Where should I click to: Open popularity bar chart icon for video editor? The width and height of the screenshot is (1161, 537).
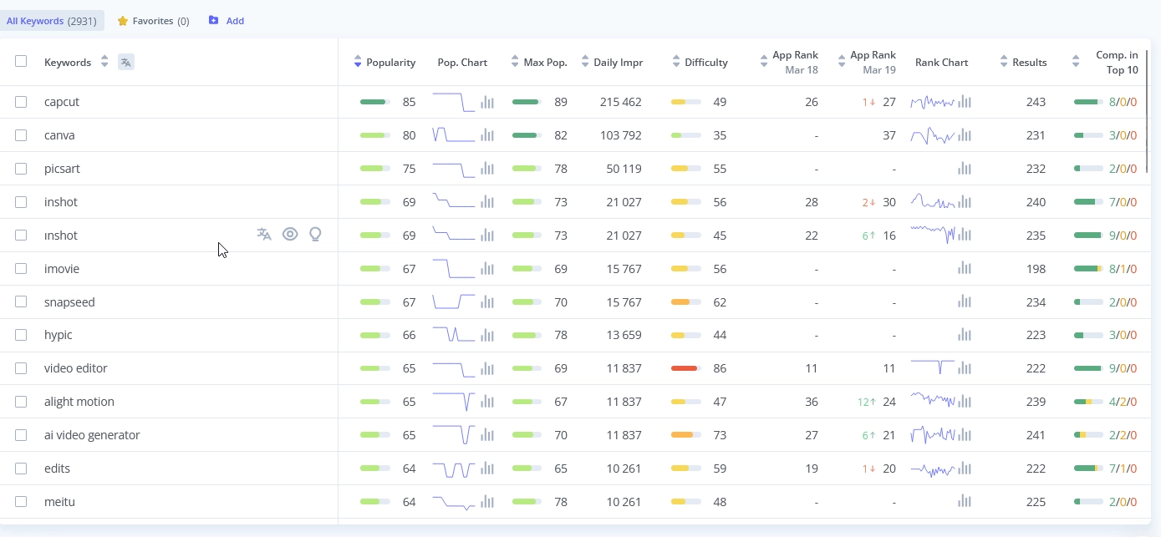[487, 368]
